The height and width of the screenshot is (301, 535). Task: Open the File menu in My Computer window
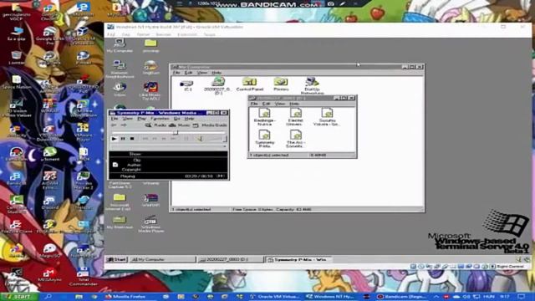[x=176, y=73]
